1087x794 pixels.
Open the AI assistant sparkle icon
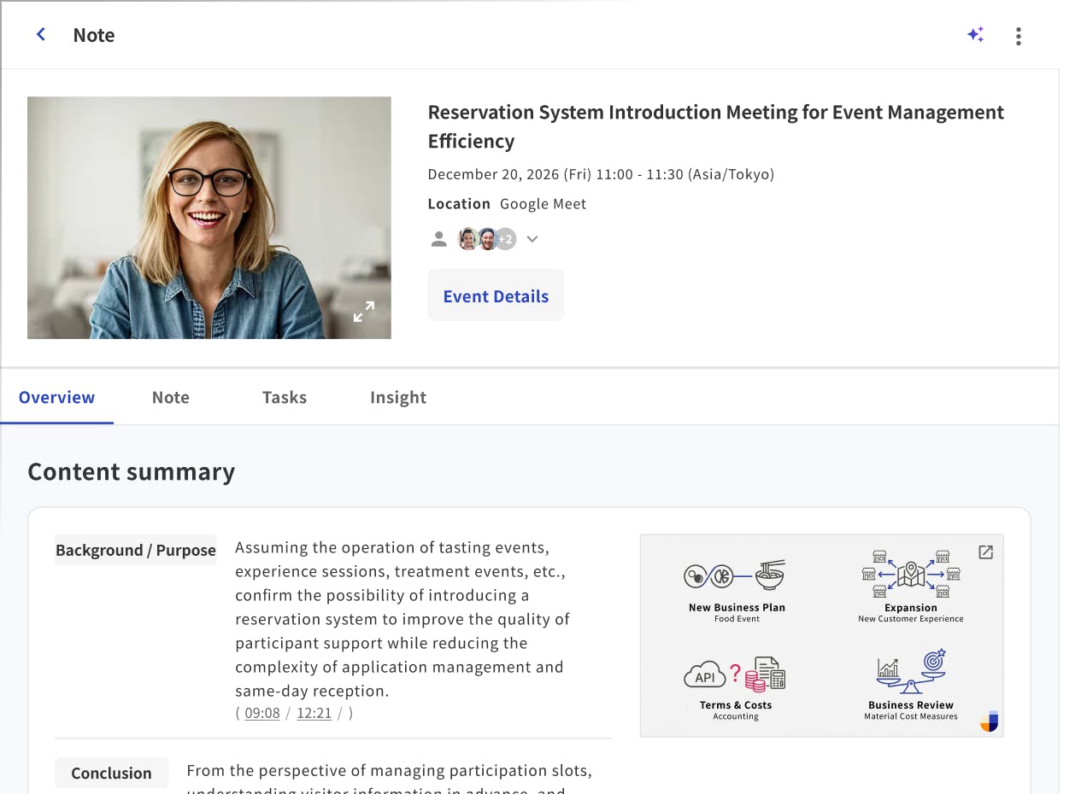tap(976, 35)
